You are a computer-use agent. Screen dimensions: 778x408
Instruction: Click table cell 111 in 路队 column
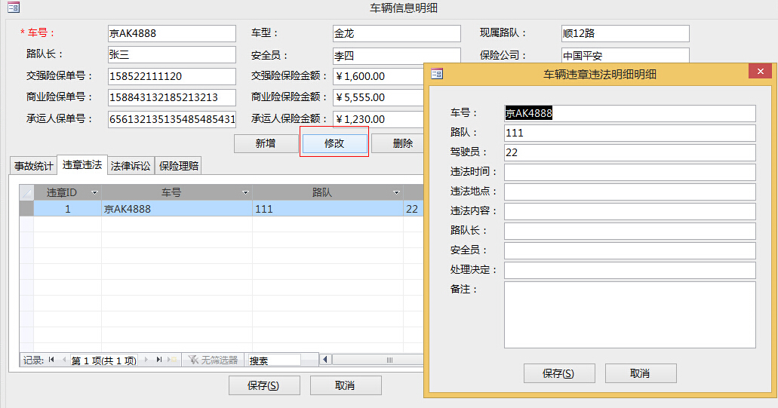[x=327, y=209]
